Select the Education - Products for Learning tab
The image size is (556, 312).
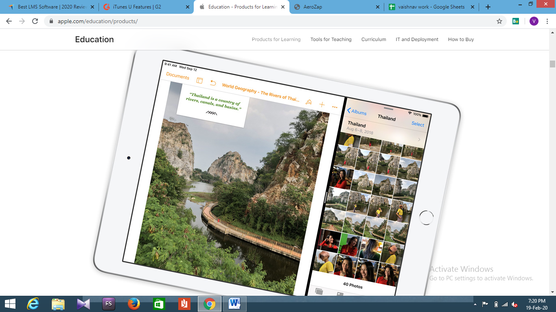point(241,7)
